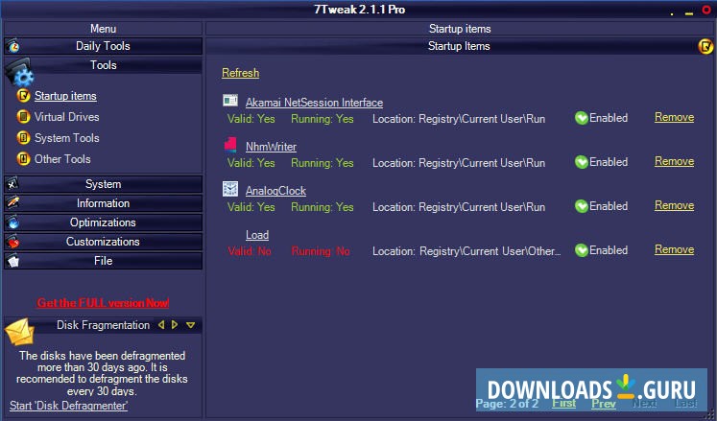Click the System Tools icon
The width and height of the screenshot is (717, 421).
(x=23, y=138)
